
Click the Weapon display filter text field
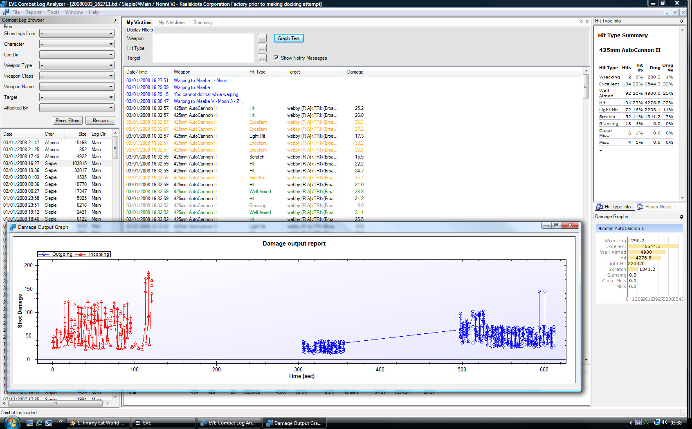pyautogui.click(x=203, y=38)
